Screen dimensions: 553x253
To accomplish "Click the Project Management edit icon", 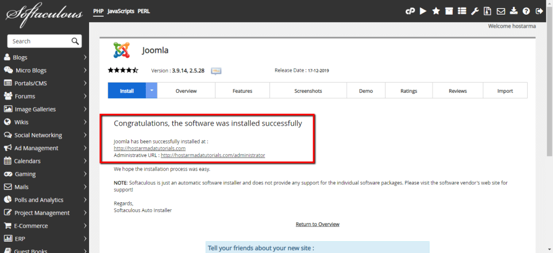I will [x=8, y=213].
